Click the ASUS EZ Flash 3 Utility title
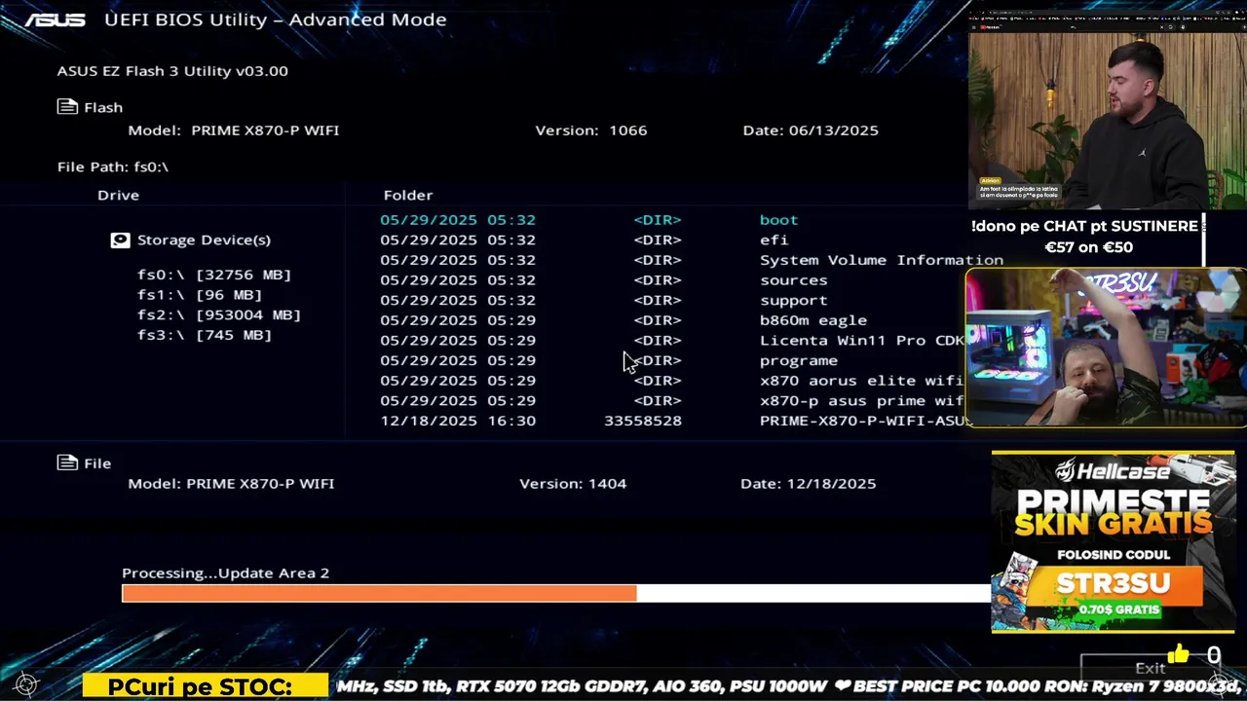 [x=172, y=70]
